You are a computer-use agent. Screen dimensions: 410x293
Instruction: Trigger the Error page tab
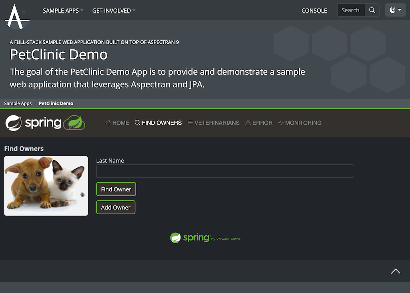259,123
